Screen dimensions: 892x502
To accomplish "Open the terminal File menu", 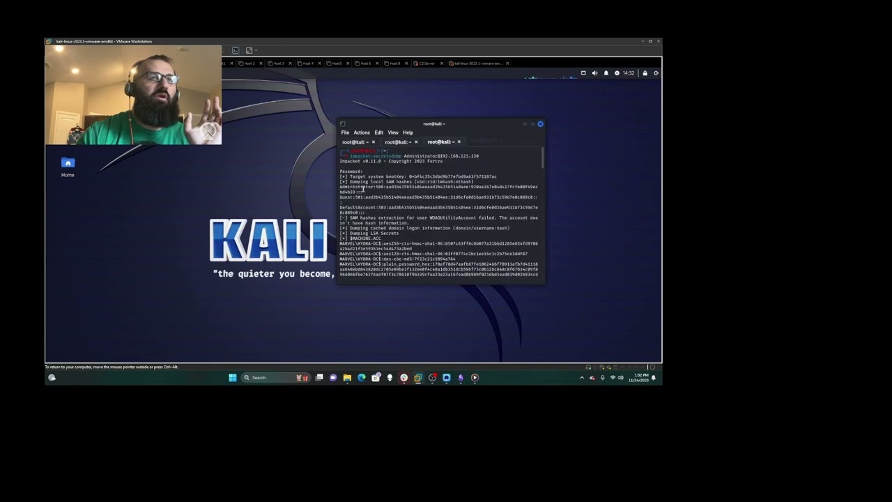I will 345,132.
